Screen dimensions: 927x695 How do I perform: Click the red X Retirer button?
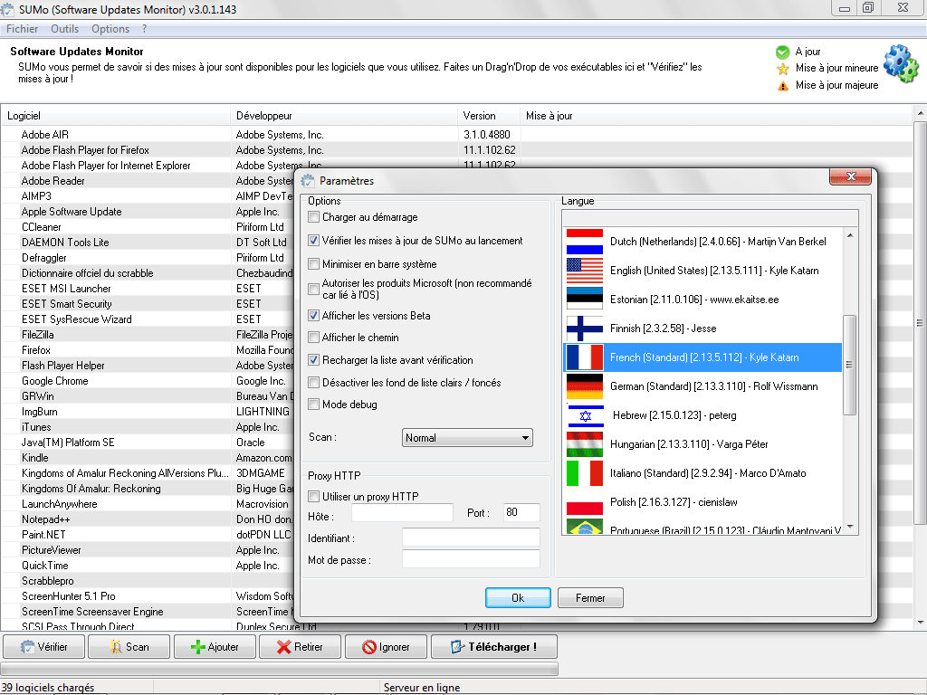pos(300,647)
